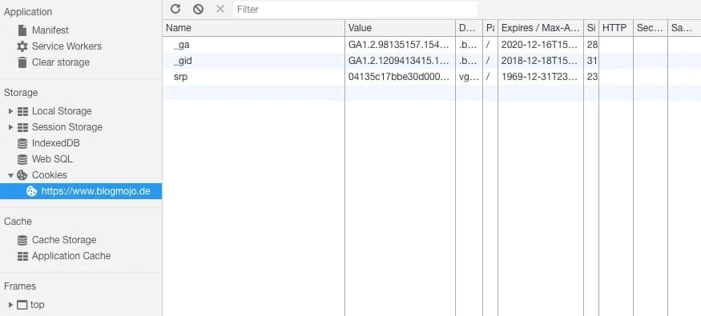Click the Clear storage trash icon
The image size is (701, 316).
point(22,62)
